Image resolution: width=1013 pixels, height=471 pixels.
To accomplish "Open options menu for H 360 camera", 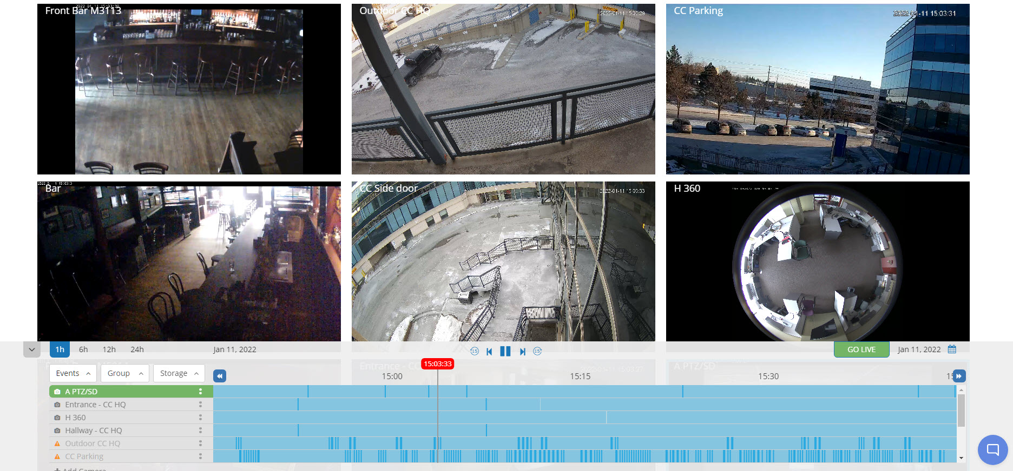I will click(x=200, y=418).
